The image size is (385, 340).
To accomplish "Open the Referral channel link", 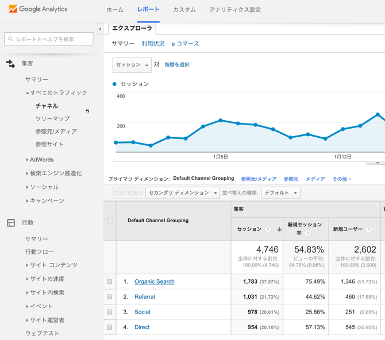I will coord(145,297).
